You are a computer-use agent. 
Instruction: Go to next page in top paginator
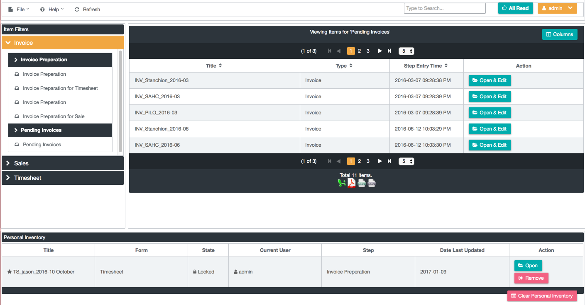point(379,51)
